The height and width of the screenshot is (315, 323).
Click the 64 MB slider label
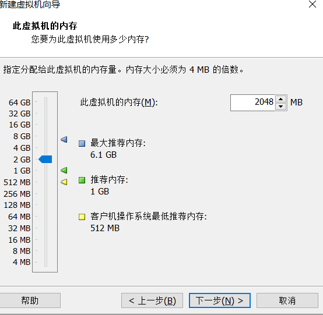(19, 217)
